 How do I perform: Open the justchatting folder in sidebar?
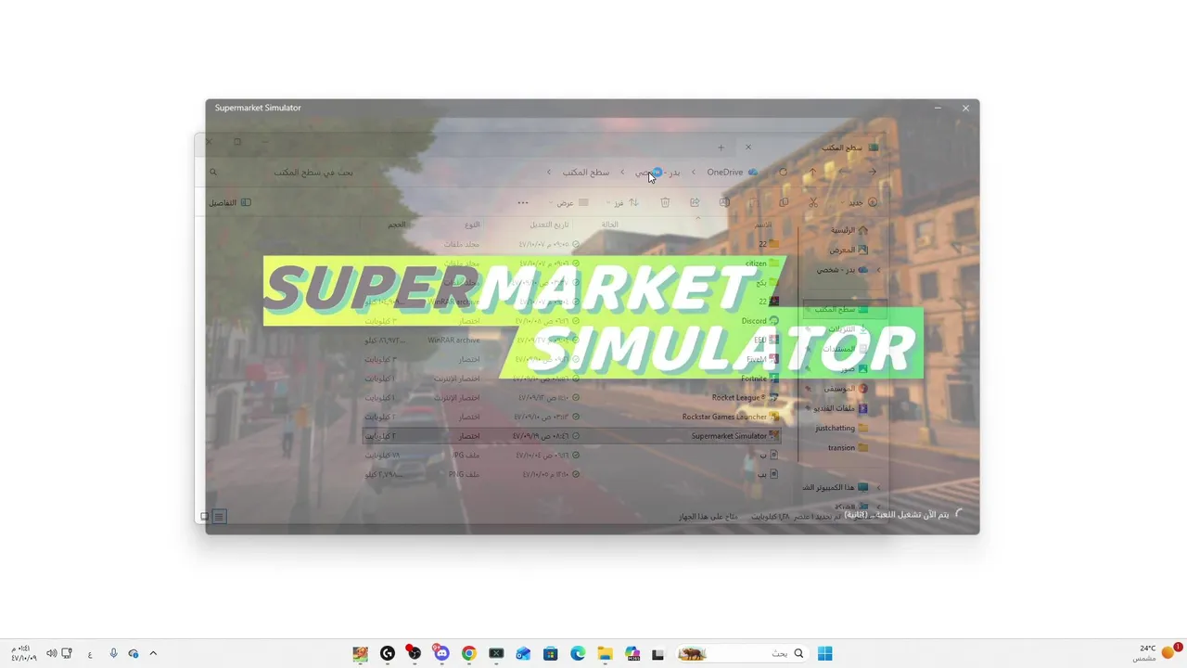tap(842, 428)
